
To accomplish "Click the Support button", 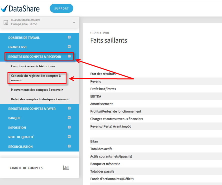I will [x=61, y=8].
